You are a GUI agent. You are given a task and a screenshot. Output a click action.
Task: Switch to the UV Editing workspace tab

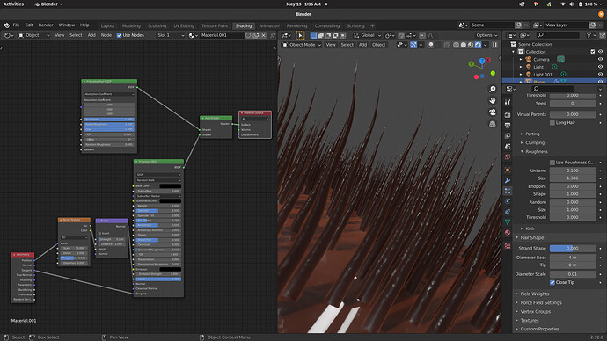pyautogui.click(x=184, y=25)
